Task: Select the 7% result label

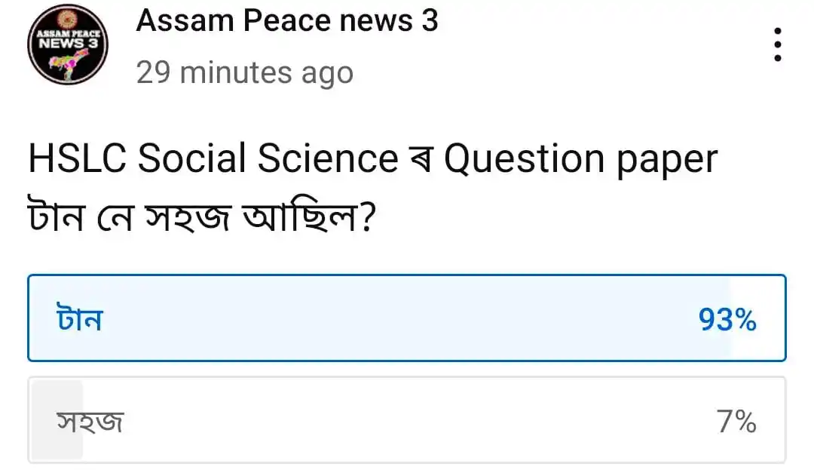Action: (x=736, y=421)
